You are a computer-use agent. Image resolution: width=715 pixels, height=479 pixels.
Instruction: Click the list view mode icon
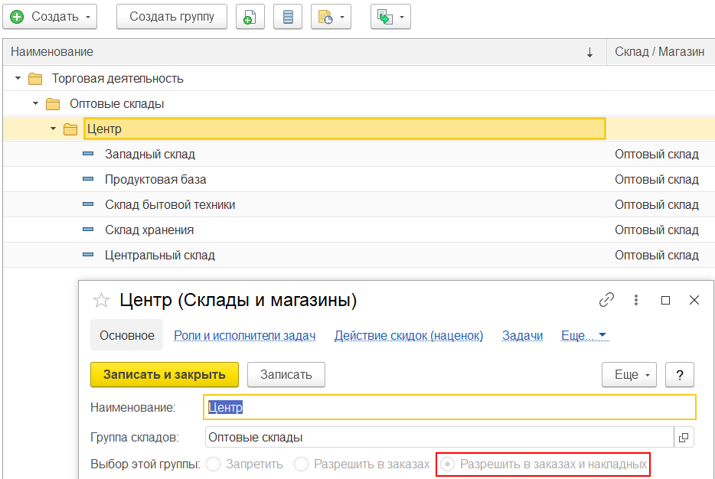coord(288,17)
